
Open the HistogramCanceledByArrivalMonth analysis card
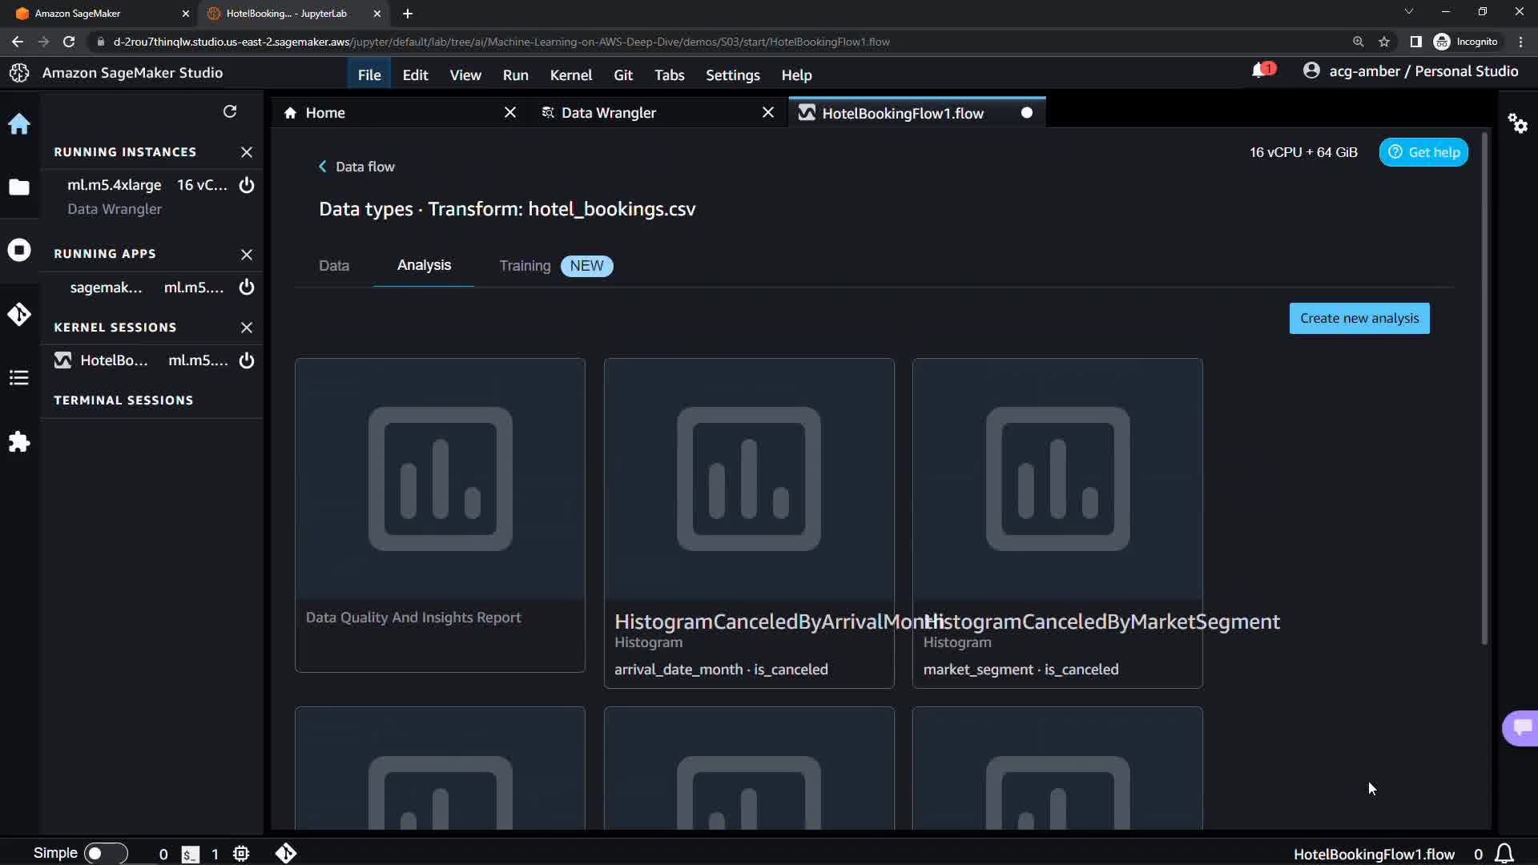[748, 522]
